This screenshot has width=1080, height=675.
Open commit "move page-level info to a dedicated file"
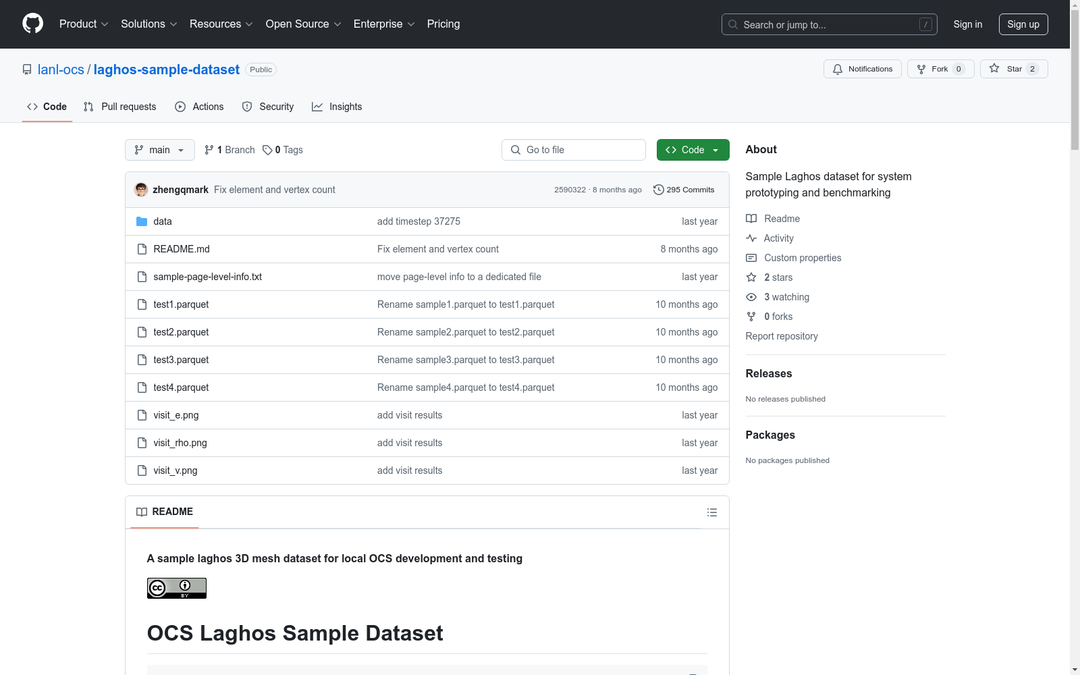459,277
